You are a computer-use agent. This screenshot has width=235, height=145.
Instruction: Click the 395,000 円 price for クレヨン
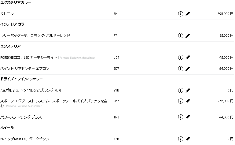point(226,14)
